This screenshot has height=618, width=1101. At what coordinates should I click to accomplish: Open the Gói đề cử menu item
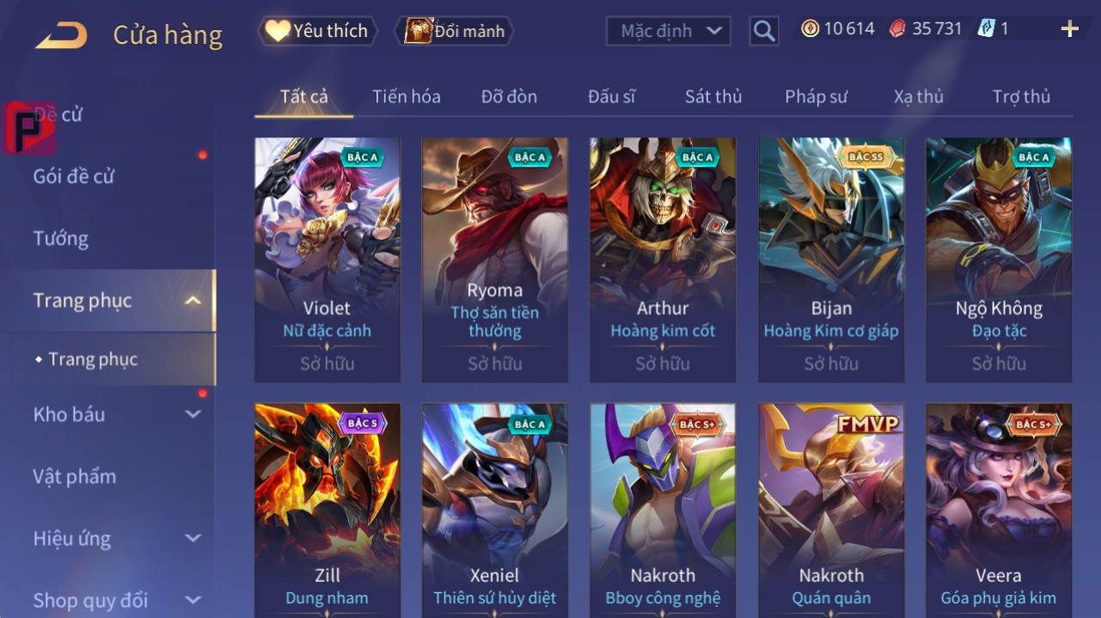point(74,176)
